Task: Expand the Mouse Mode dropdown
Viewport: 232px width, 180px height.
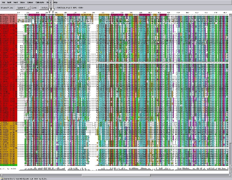Action: [23, 8]
